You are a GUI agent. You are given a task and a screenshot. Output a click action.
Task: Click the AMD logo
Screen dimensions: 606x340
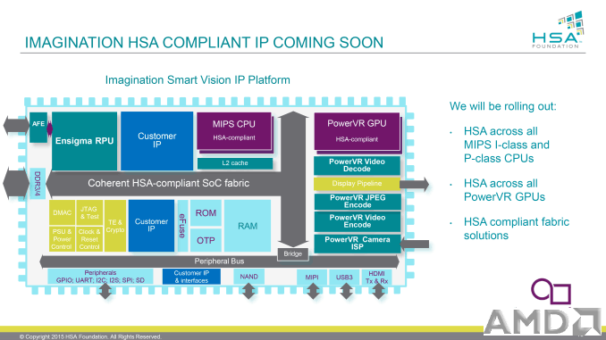tap(542, 321)
